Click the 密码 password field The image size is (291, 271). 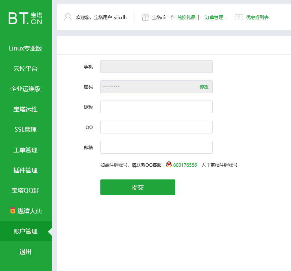(x=157, y=87)
